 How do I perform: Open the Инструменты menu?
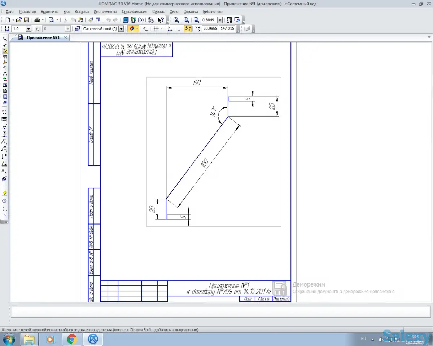105,12
